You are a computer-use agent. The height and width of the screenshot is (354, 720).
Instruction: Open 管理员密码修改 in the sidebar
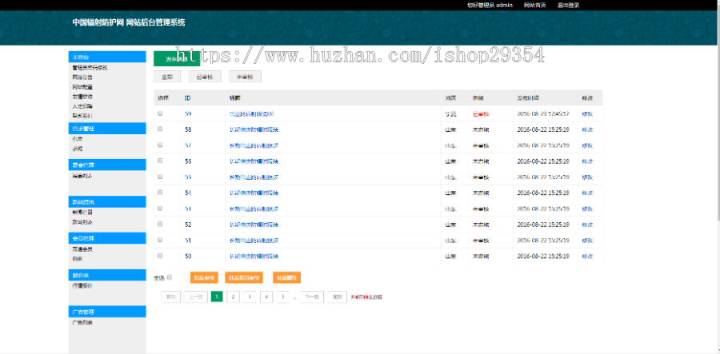tap(90, 68)
